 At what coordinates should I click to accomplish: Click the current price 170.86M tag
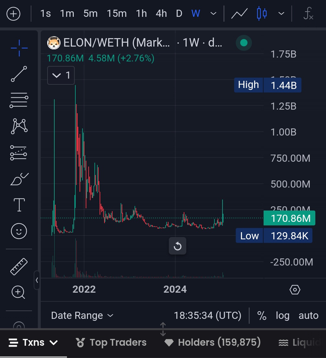tap(289, 218)
